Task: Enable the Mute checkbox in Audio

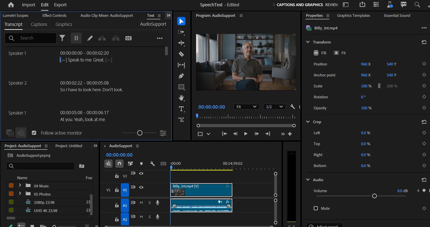Action: (316, 208)
